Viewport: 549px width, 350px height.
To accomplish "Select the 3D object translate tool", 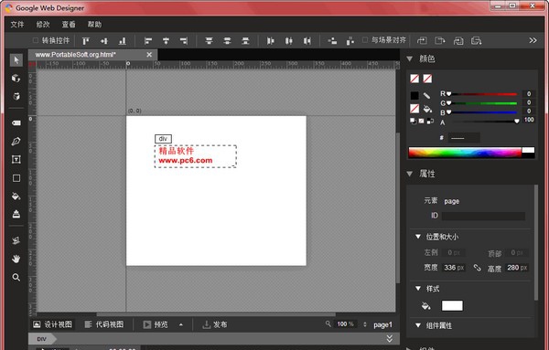I will point(16,96).
